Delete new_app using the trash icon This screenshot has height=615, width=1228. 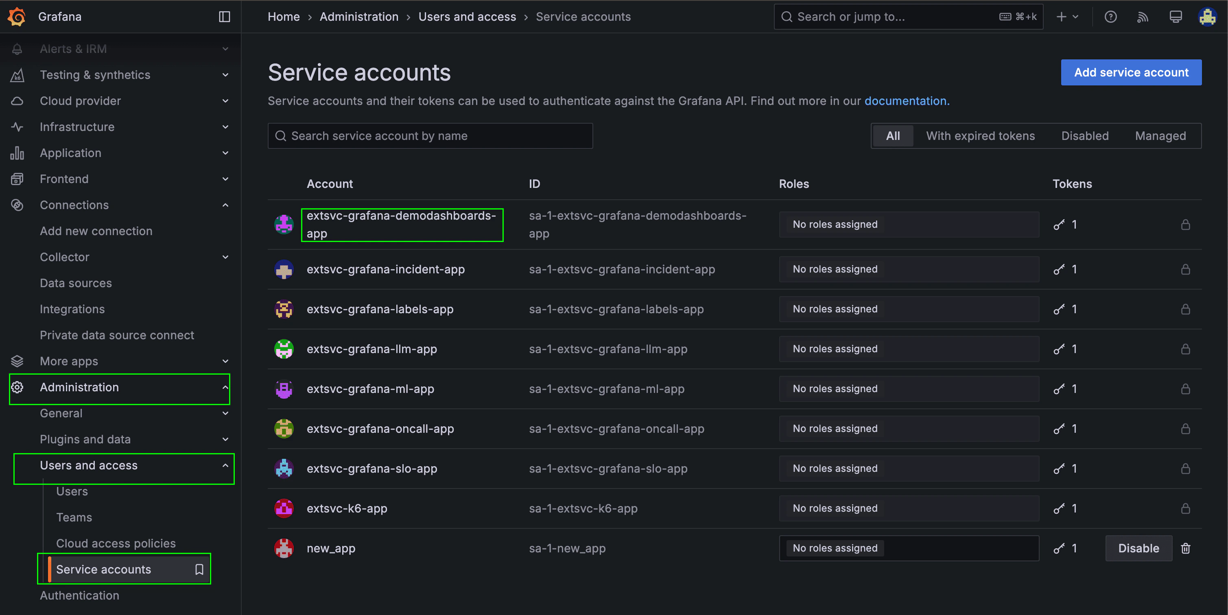click(1185, 548)
